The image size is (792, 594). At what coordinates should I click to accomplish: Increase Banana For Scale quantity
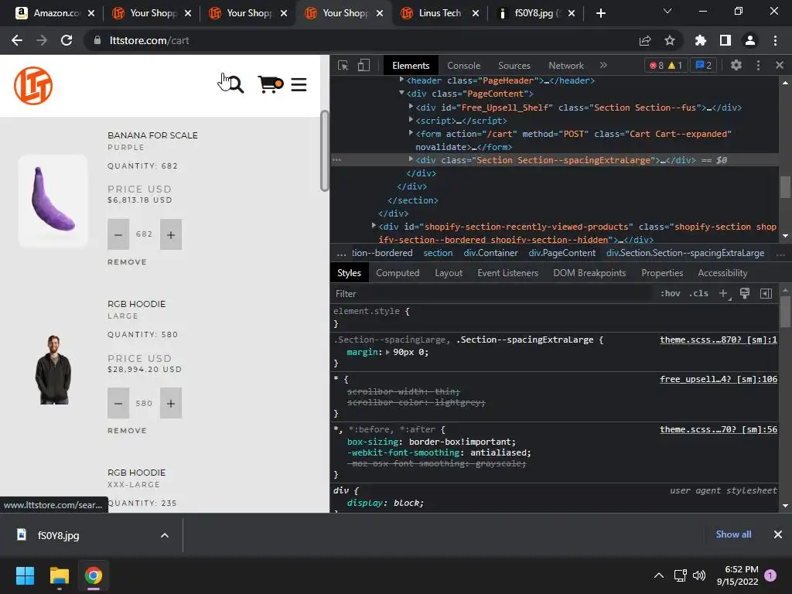(x=171, y=234)
